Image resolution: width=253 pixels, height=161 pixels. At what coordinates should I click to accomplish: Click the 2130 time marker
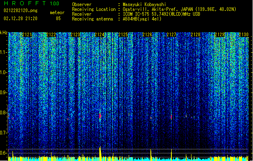point(244,35)
